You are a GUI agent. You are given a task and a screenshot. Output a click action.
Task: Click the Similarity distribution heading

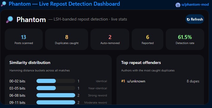coord(30,62)
